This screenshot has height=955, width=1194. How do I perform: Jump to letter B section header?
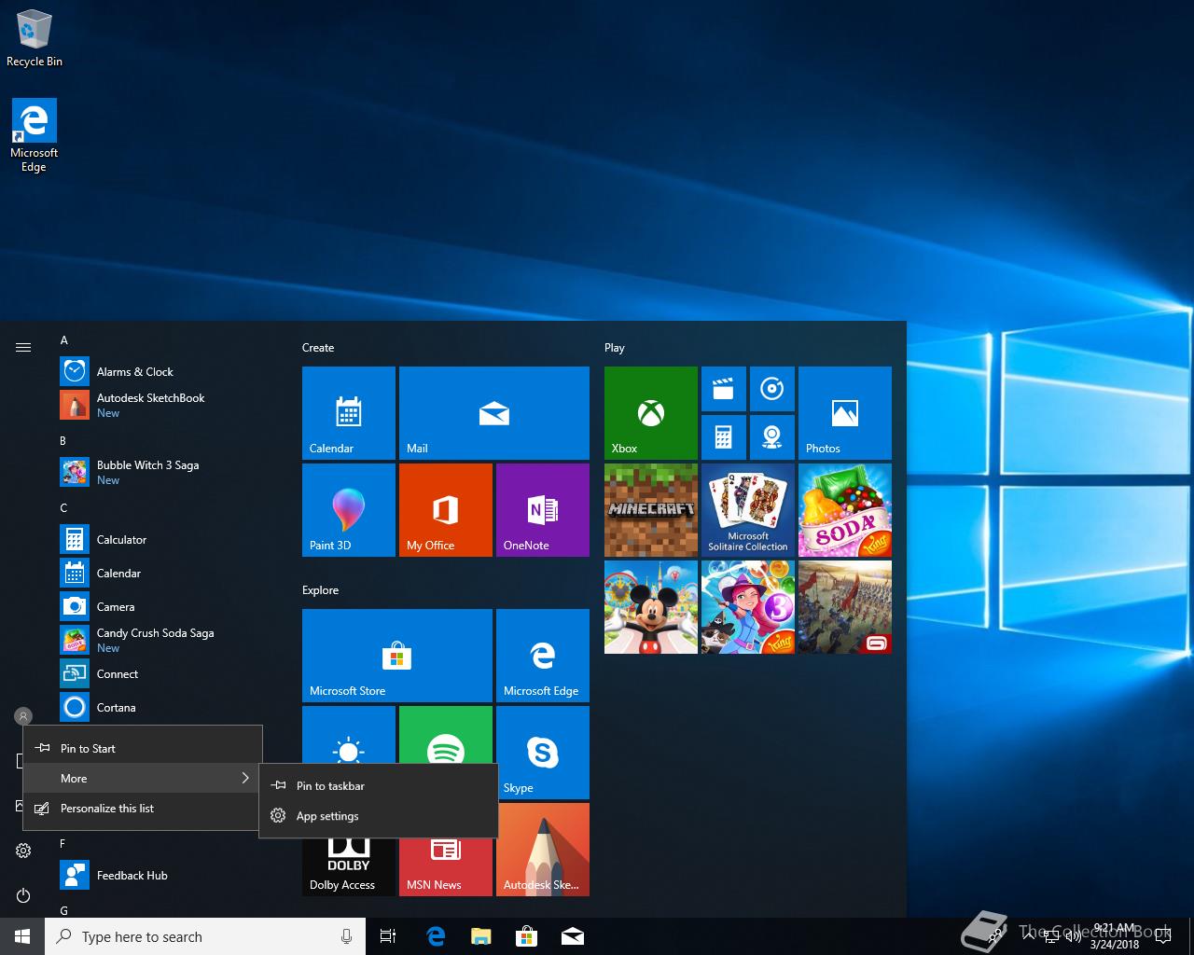tap(63, 440)
